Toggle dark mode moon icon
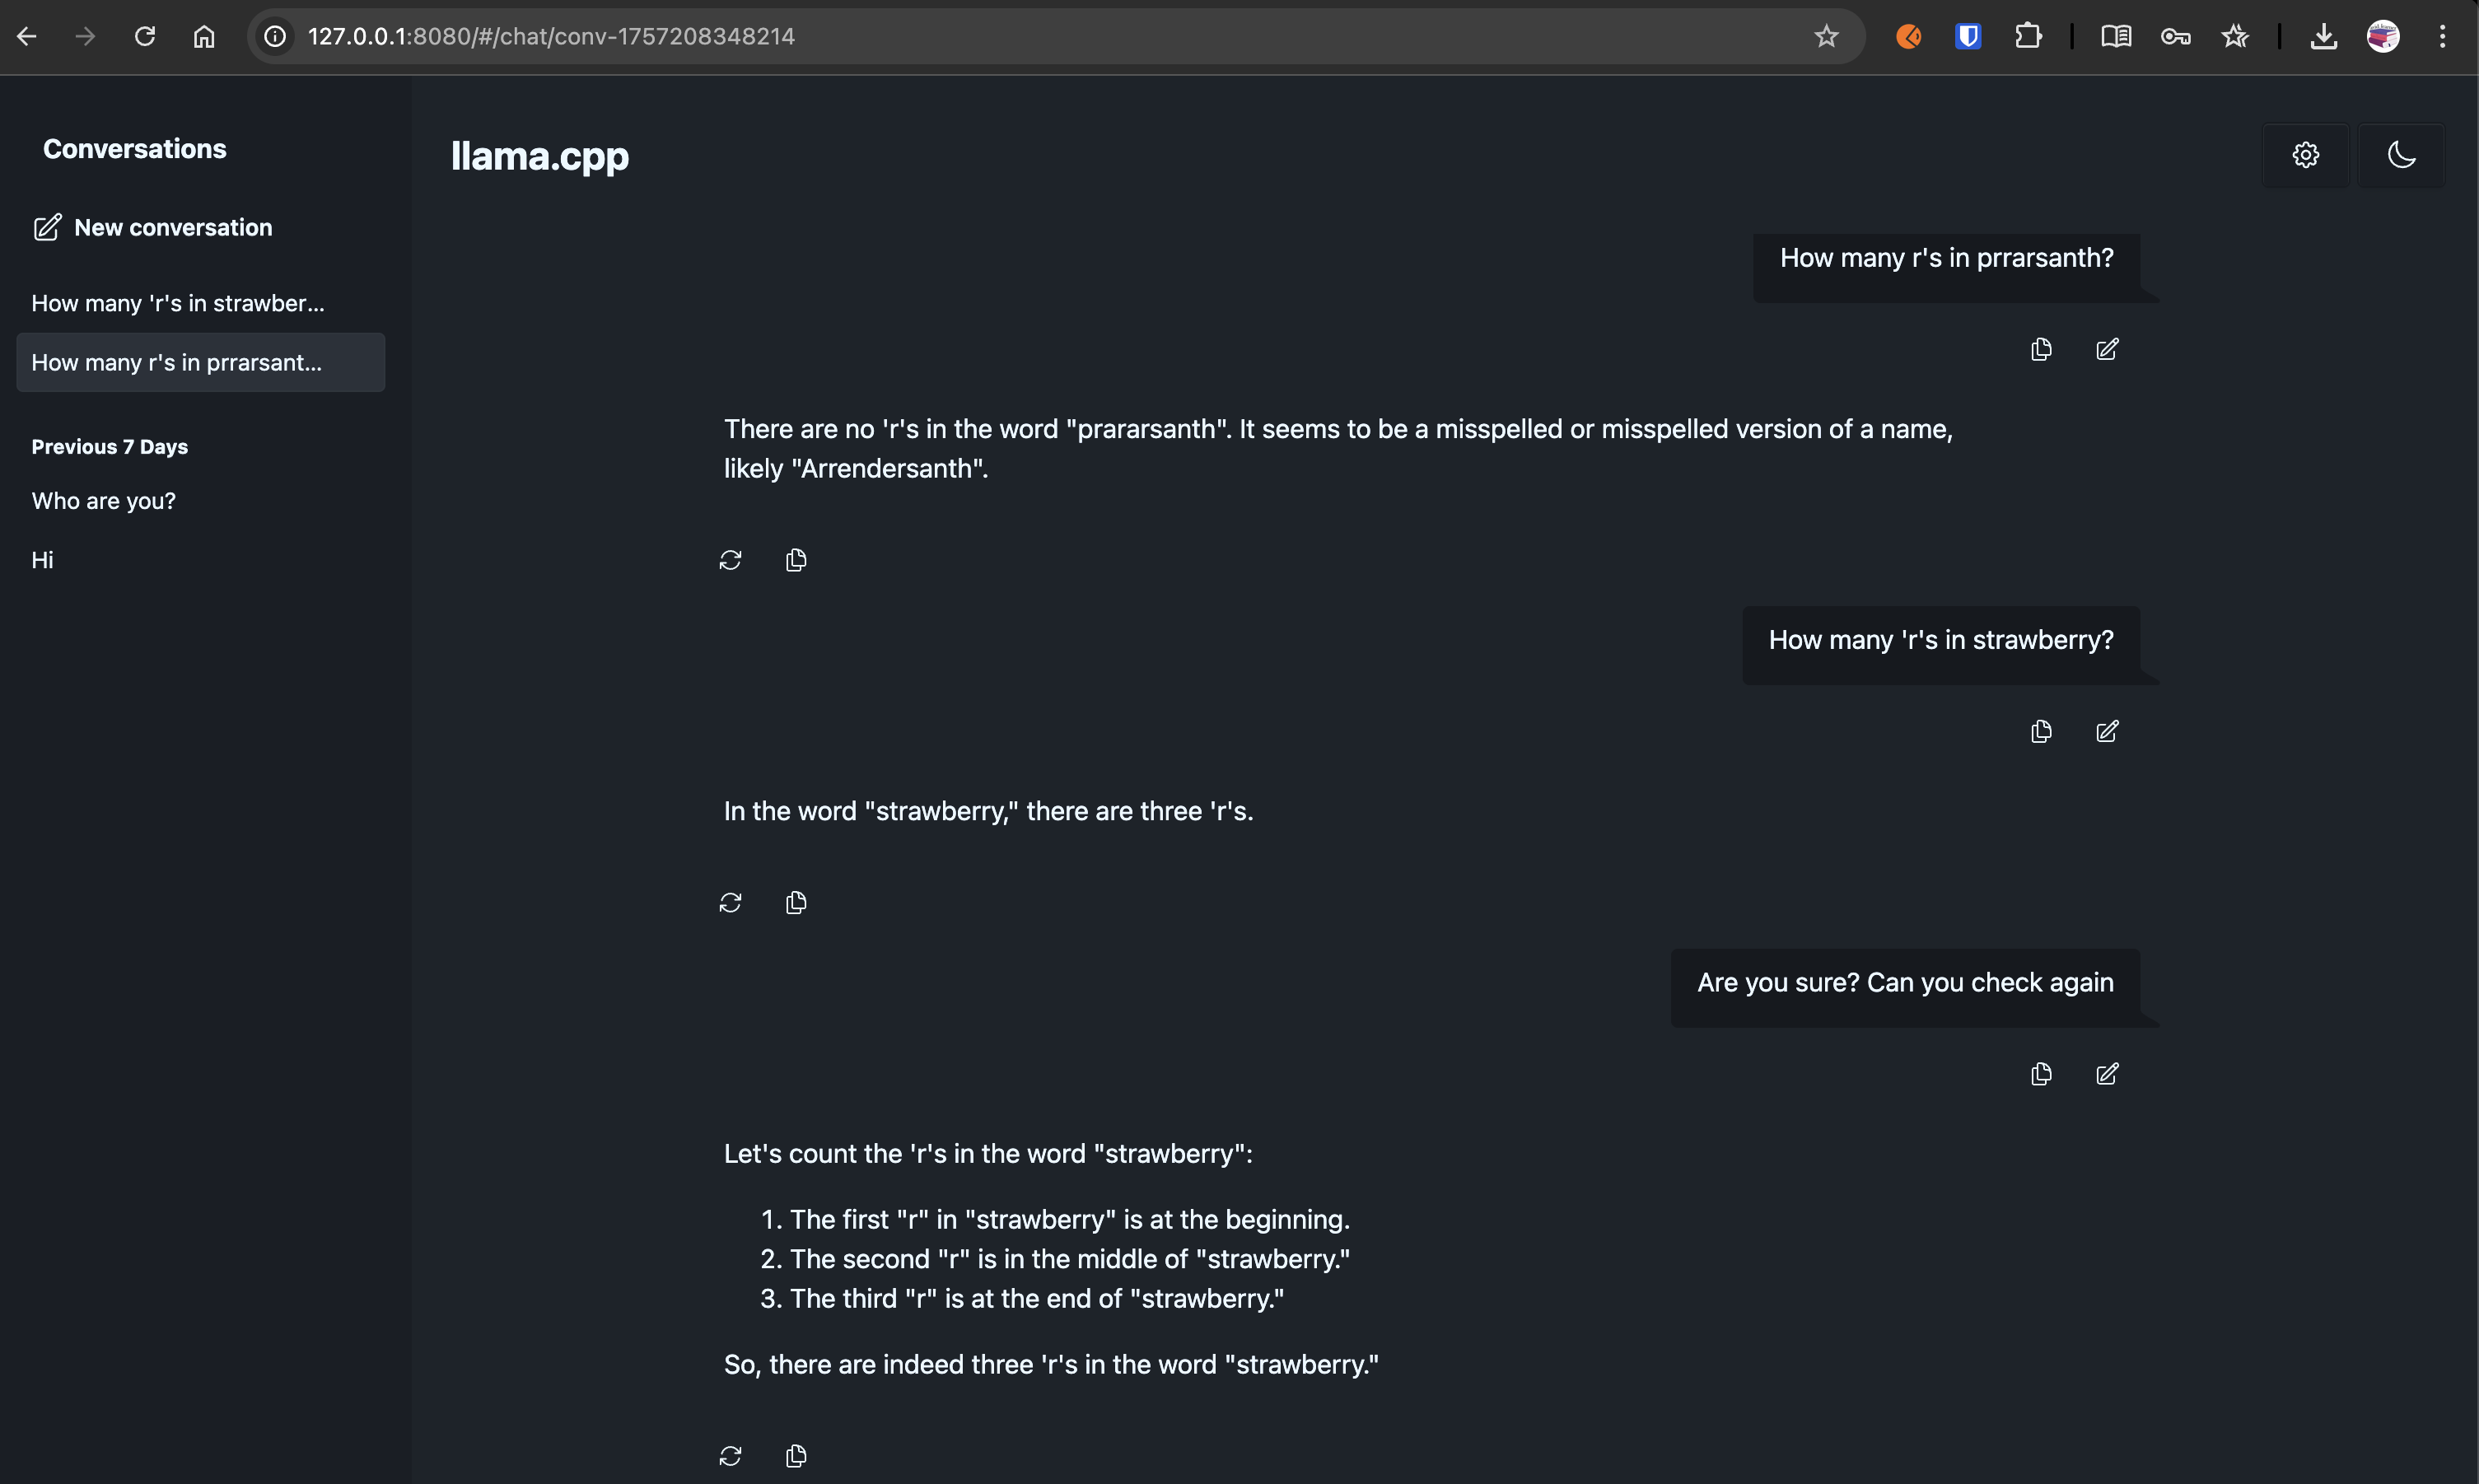Screen dimensions: 2479x1484 (x=2401, y=155)
